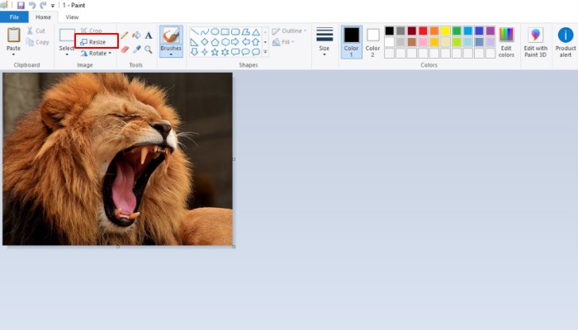
Task: Open Edit colors dialog
Action: tap(506, 41)
